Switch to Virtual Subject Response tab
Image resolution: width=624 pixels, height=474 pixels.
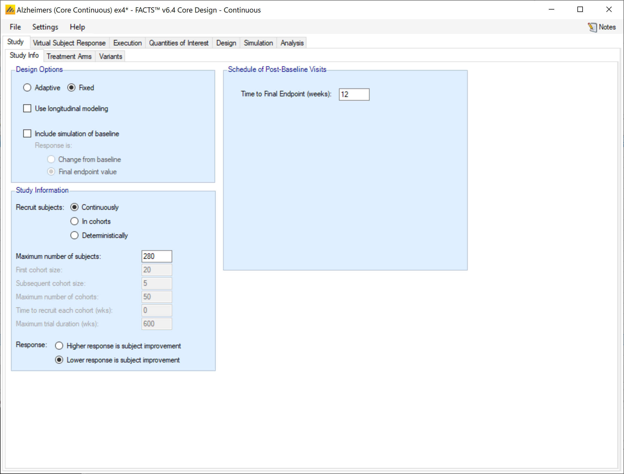(69, 43)
